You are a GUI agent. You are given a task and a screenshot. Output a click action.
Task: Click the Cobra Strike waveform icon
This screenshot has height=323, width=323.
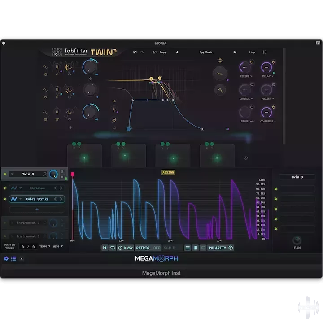[x=14, y=199]
